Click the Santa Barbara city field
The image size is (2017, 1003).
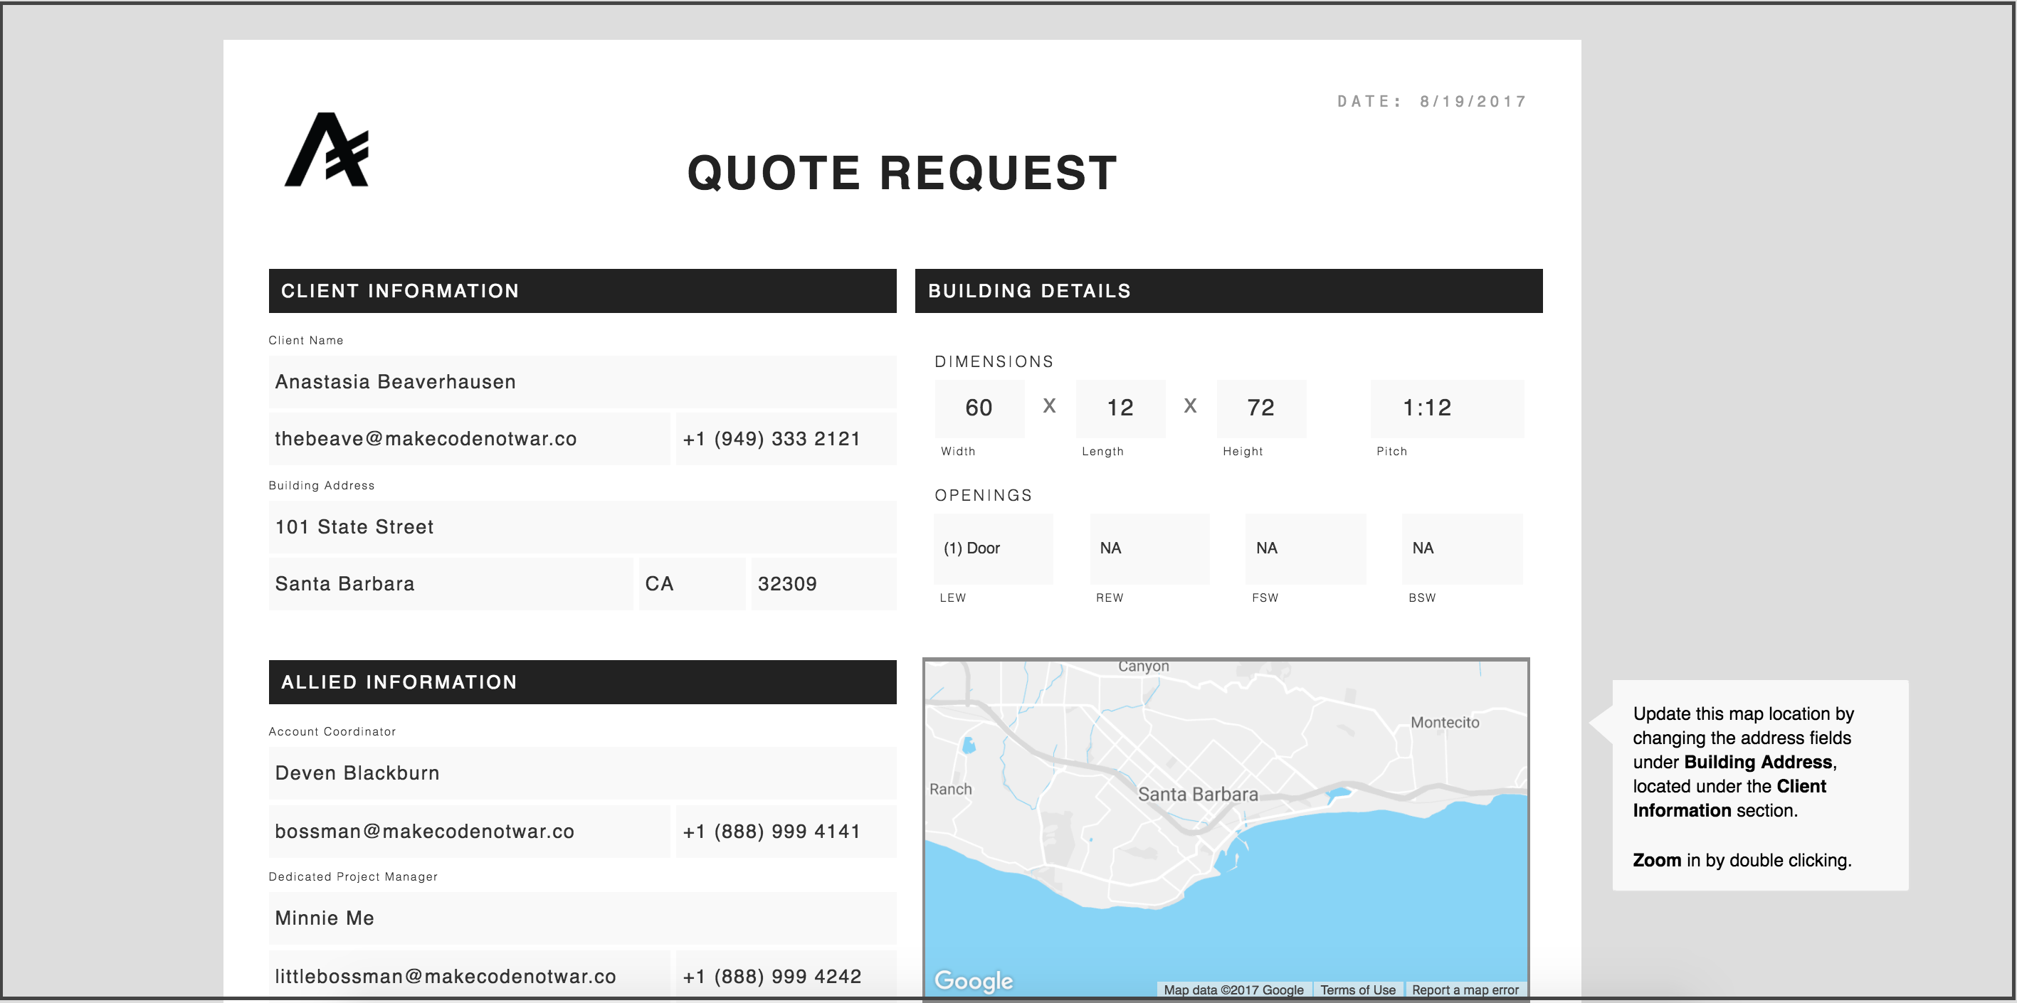click(x=451, y=585)
